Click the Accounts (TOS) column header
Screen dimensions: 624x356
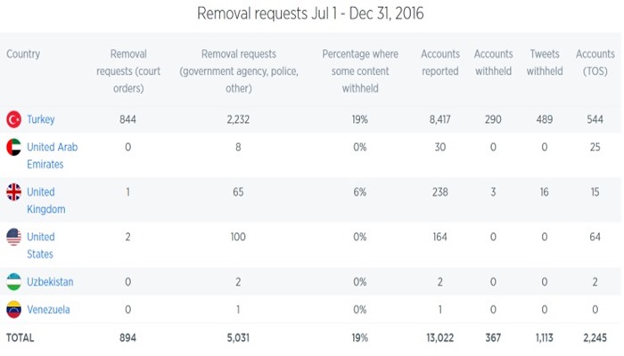click(595, 62)
